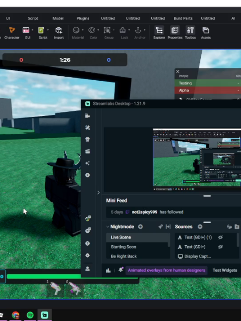Open Animated overlays from human designers link
241x321 pixels.
coord(167,270)
